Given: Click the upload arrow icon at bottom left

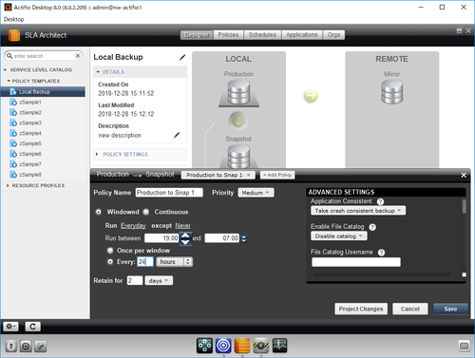Looking at the screenshot, I should (11, 346).
